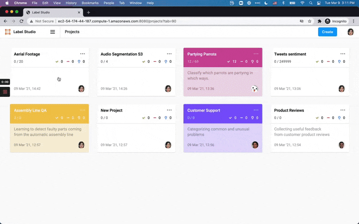Click the browser address bar
Screen dimensions: 359x224
[x=157, y=21]
